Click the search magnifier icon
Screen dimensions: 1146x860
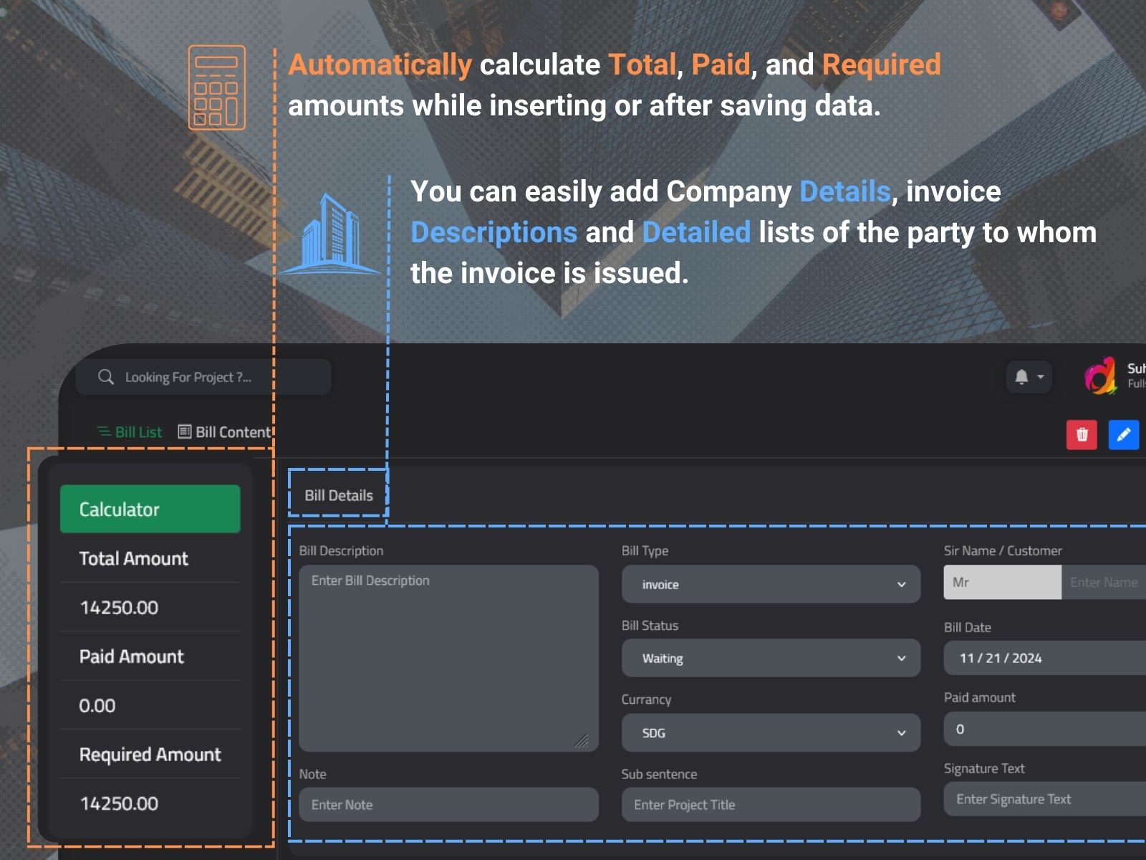pyautogui.click(x=106, y=377)
